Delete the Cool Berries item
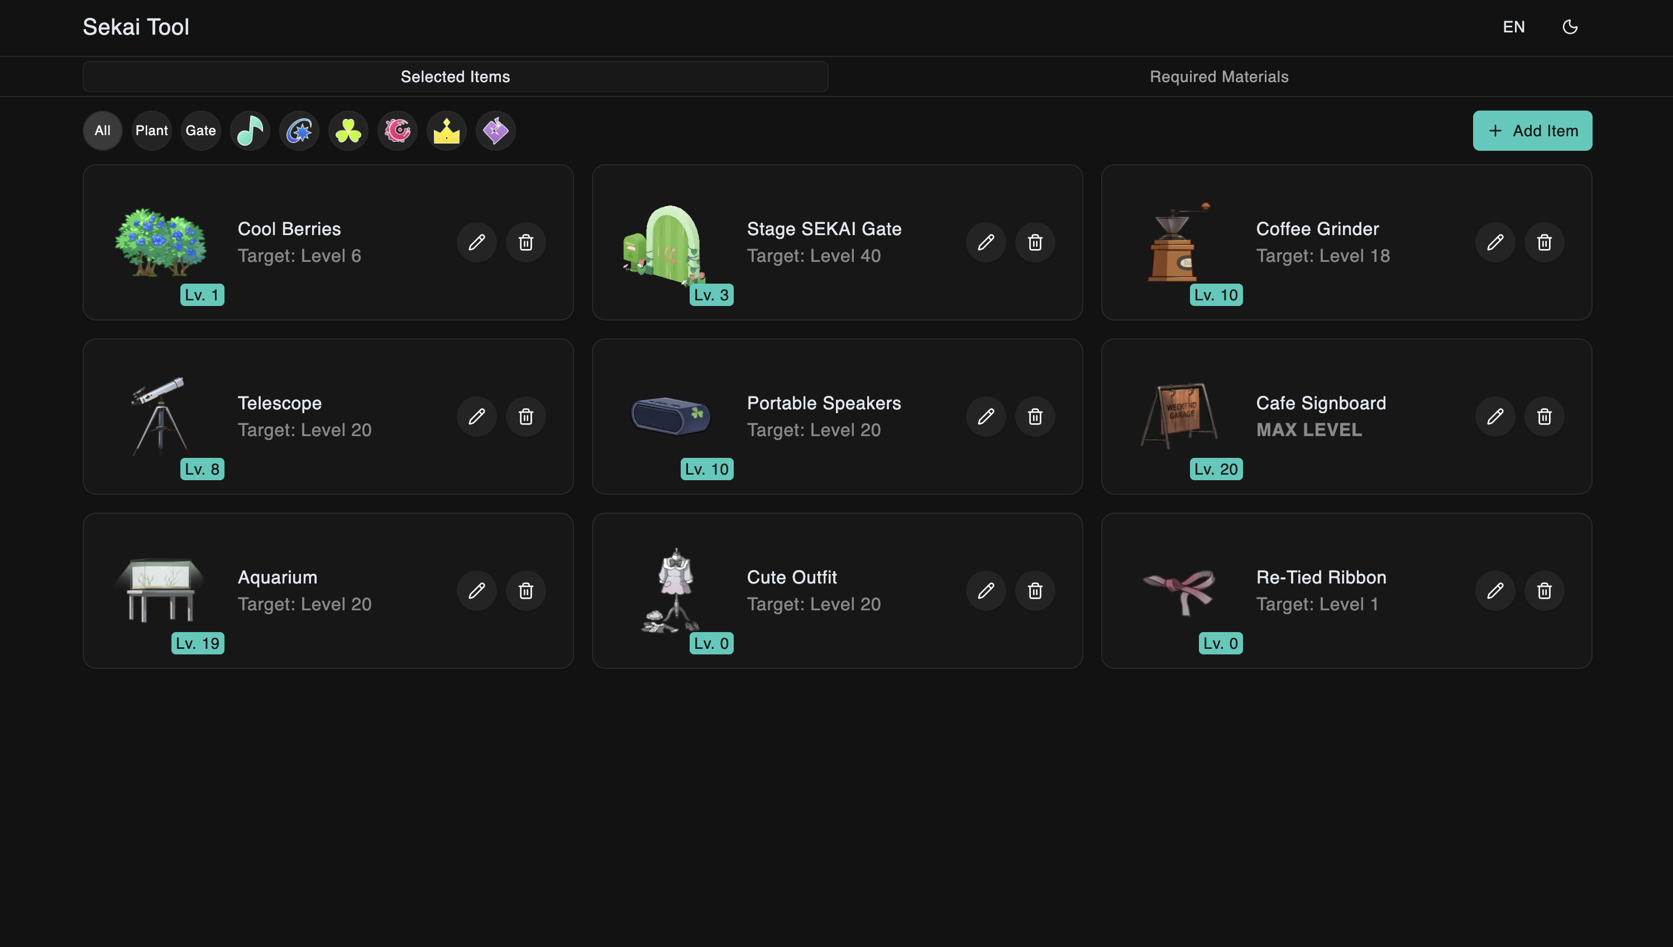The width and height of the screenshot is (1673, 947). [525, 242]
